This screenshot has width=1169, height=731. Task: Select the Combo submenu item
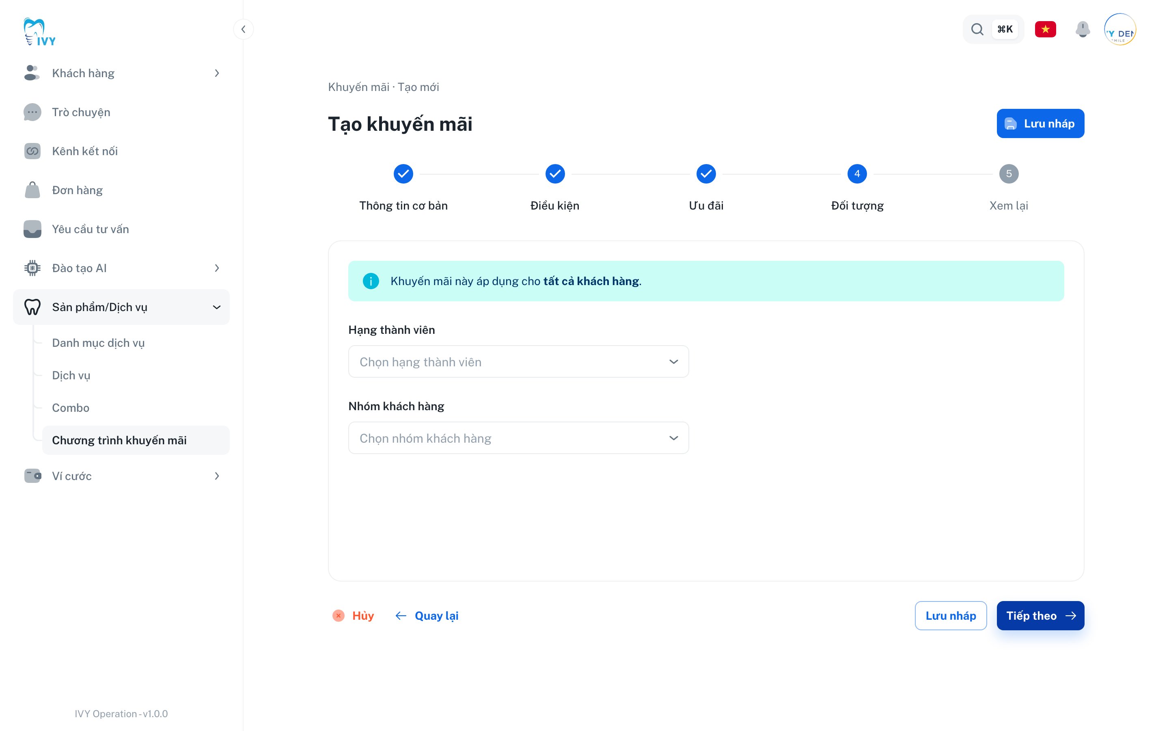click(71, 408)
